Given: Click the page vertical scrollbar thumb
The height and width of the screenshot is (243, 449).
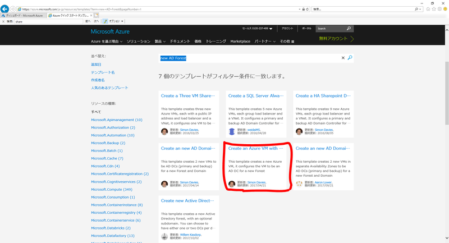Looking at the screenshot, I should point(447,93).
